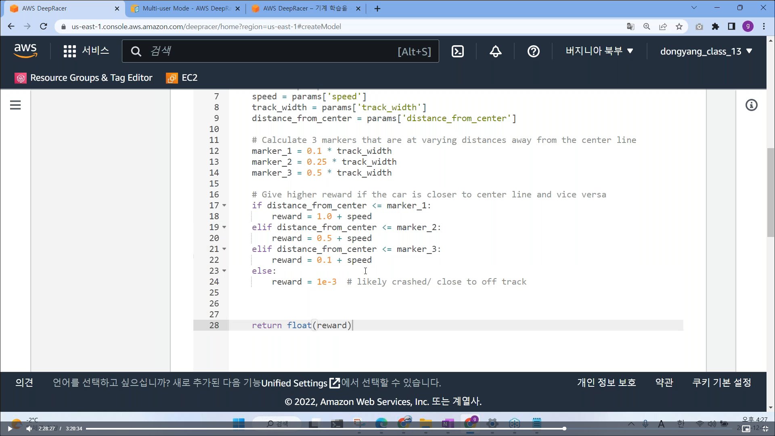Click the AWS help question-mark icon
Viewport: 775px width, 436px height.
click(533, 51)
